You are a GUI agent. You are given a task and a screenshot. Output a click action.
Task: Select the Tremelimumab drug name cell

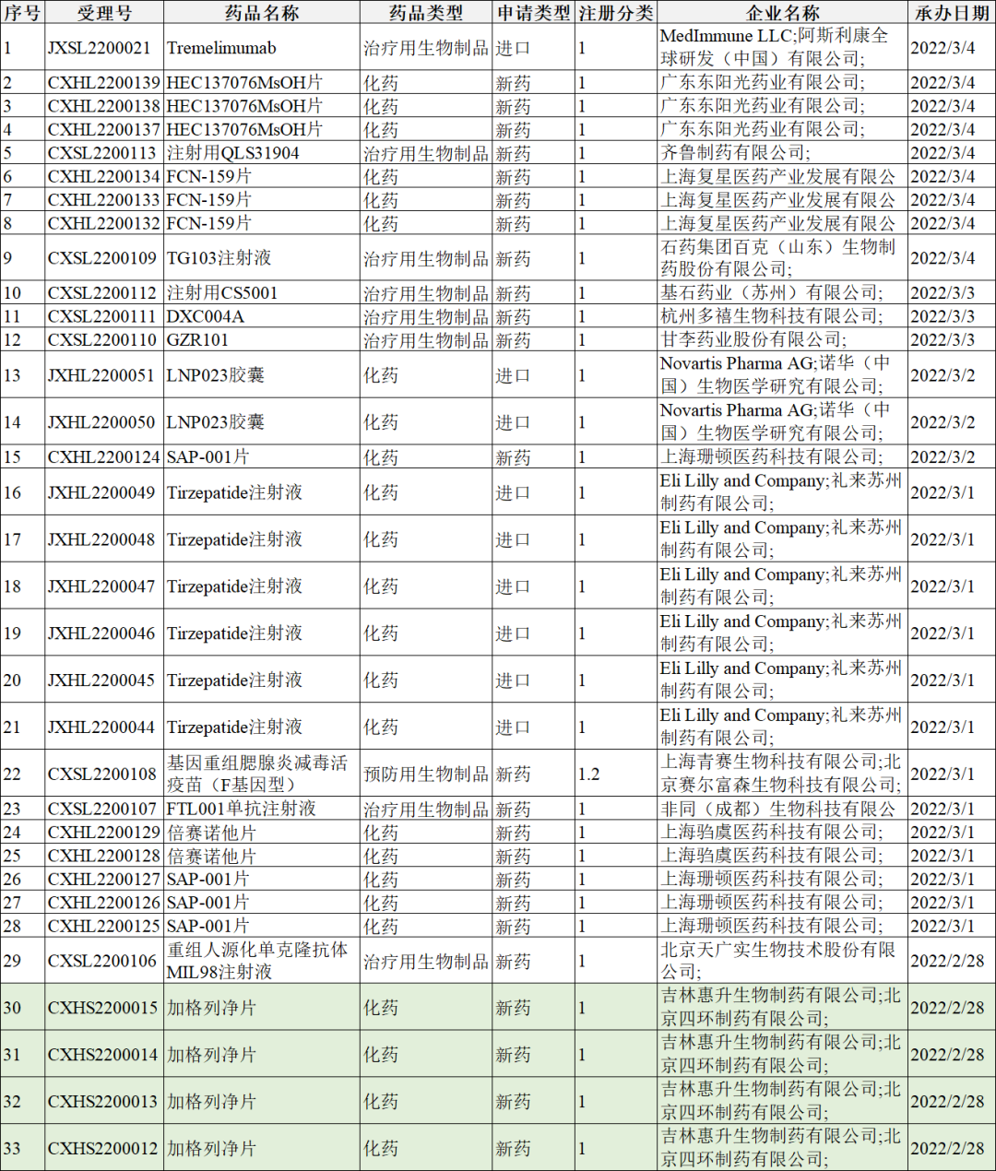click(x=262, y=47)
